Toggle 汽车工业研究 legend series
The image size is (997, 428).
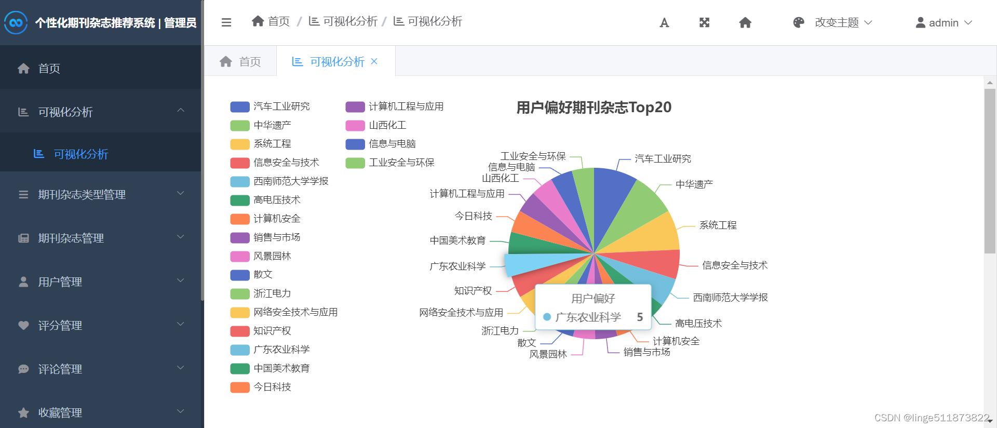pos(270,106)
